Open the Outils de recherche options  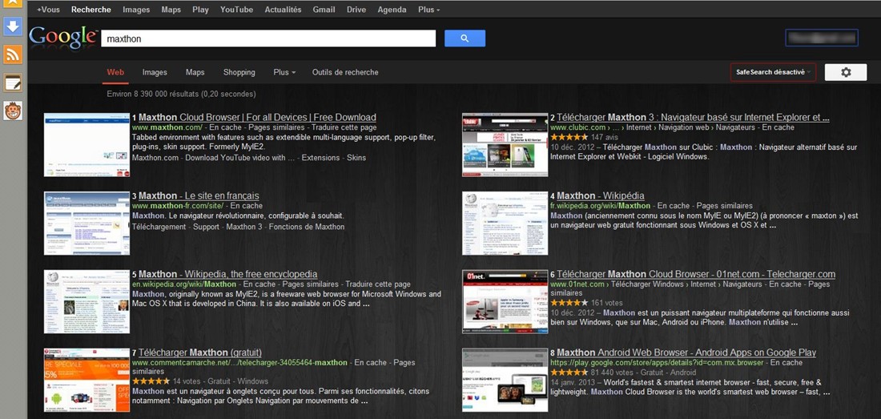point(345,72)
